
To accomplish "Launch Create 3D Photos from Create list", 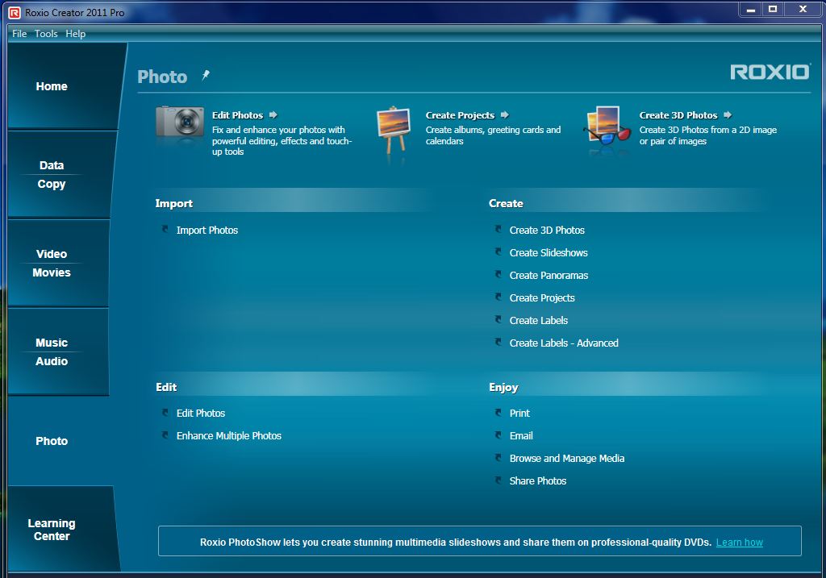I will click(547, 230).
